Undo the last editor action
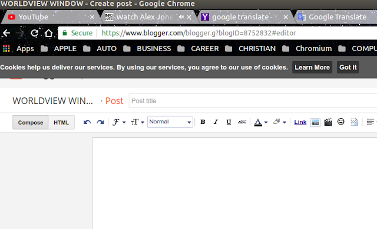377x229 pixels. tap(87, 122)
